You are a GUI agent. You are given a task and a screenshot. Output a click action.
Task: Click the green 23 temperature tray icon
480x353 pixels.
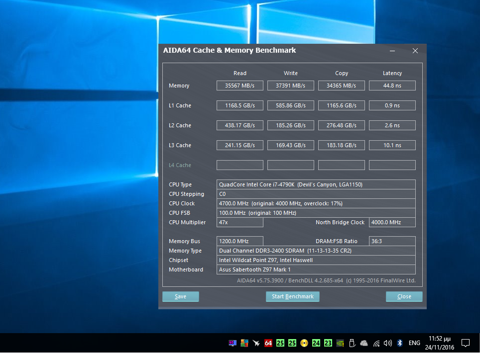[x=328, y=343]
